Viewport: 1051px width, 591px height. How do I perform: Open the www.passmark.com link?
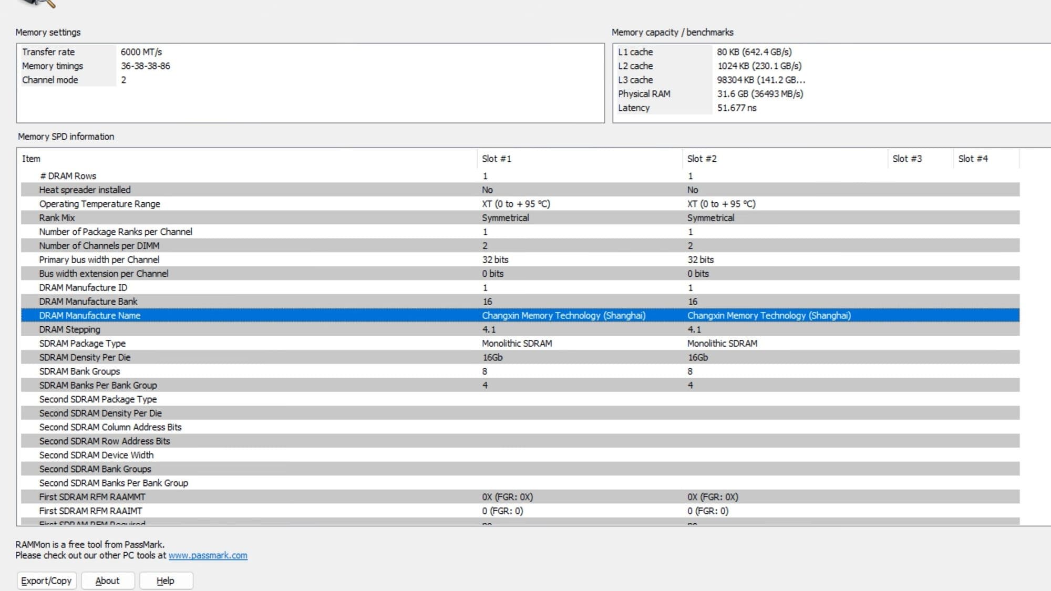(x=208, y=555)
